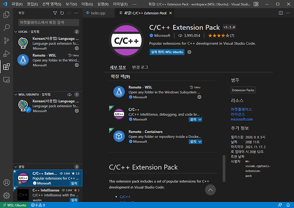
Task: Open the 보기(V) menu
Action: point(71,4)
